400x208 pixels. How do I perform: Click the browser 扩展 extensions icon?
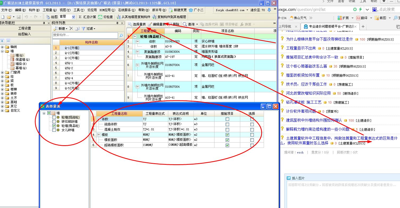click(x=339, y=18)
